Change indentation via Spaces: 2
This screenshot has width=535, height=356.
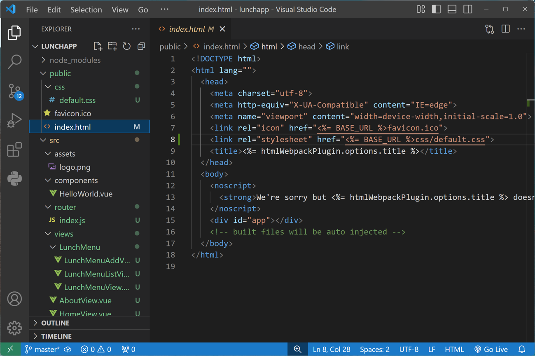tap(375, 349)
